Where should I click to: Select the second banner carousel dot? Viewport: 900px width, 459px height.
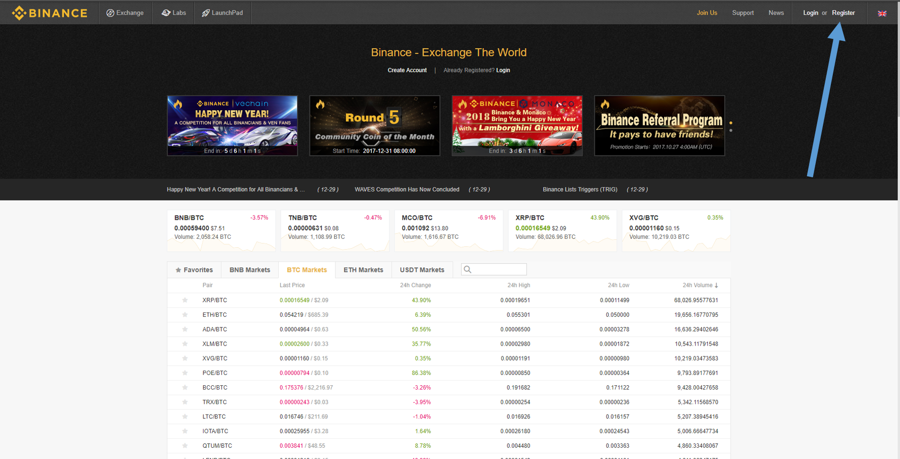coord(731,130)
